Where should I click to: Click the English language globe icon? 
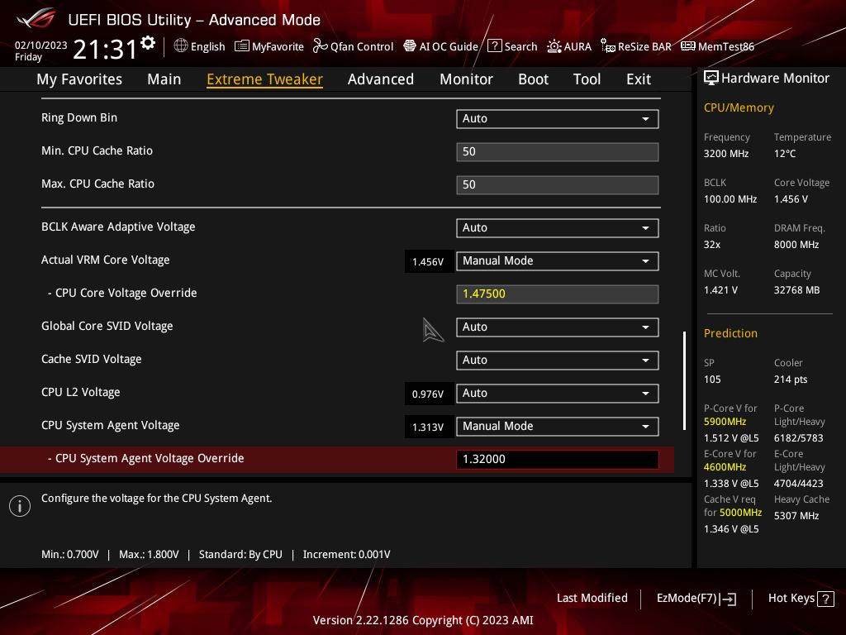[x=181, y=46]
